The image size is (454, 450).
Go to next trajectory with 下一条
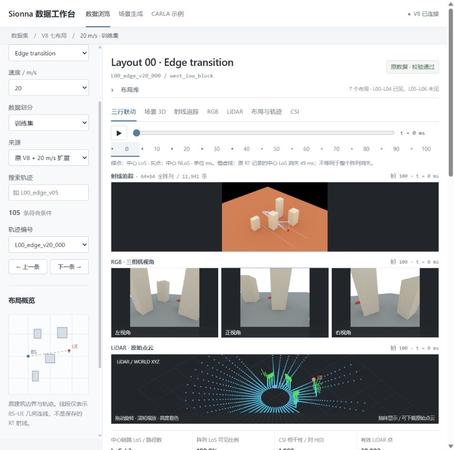pyautogui.click(x=69, y=267)
